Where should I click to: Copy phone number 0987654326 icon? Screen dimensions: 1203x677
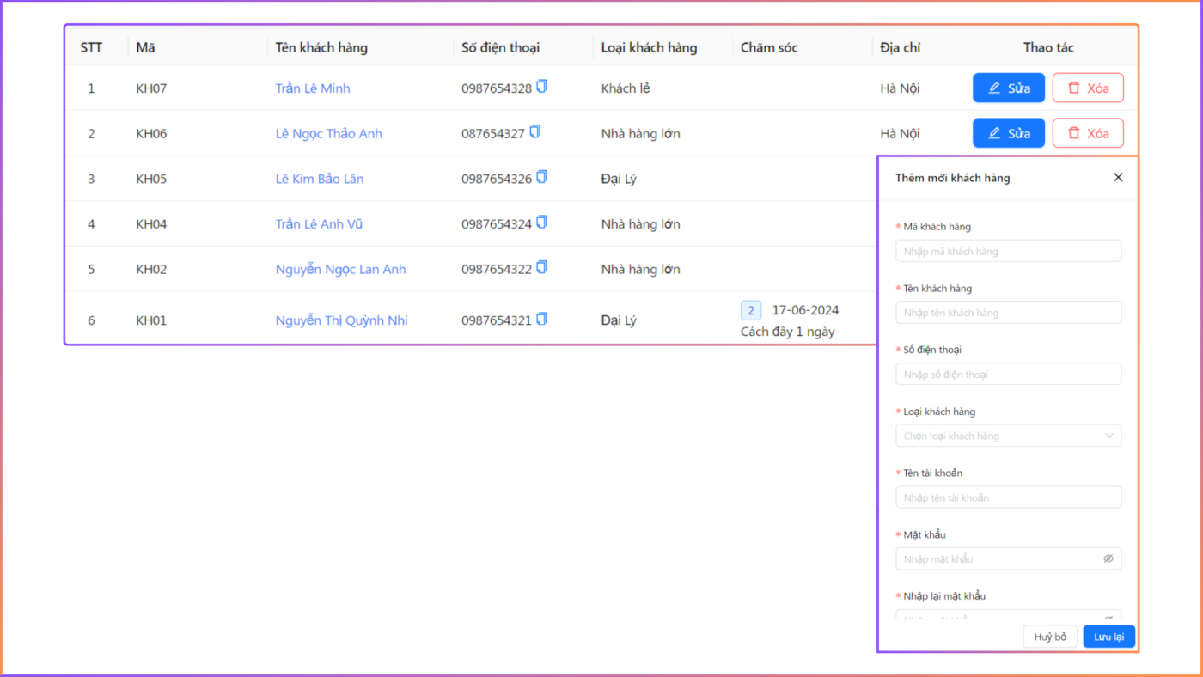click(542, 177)
